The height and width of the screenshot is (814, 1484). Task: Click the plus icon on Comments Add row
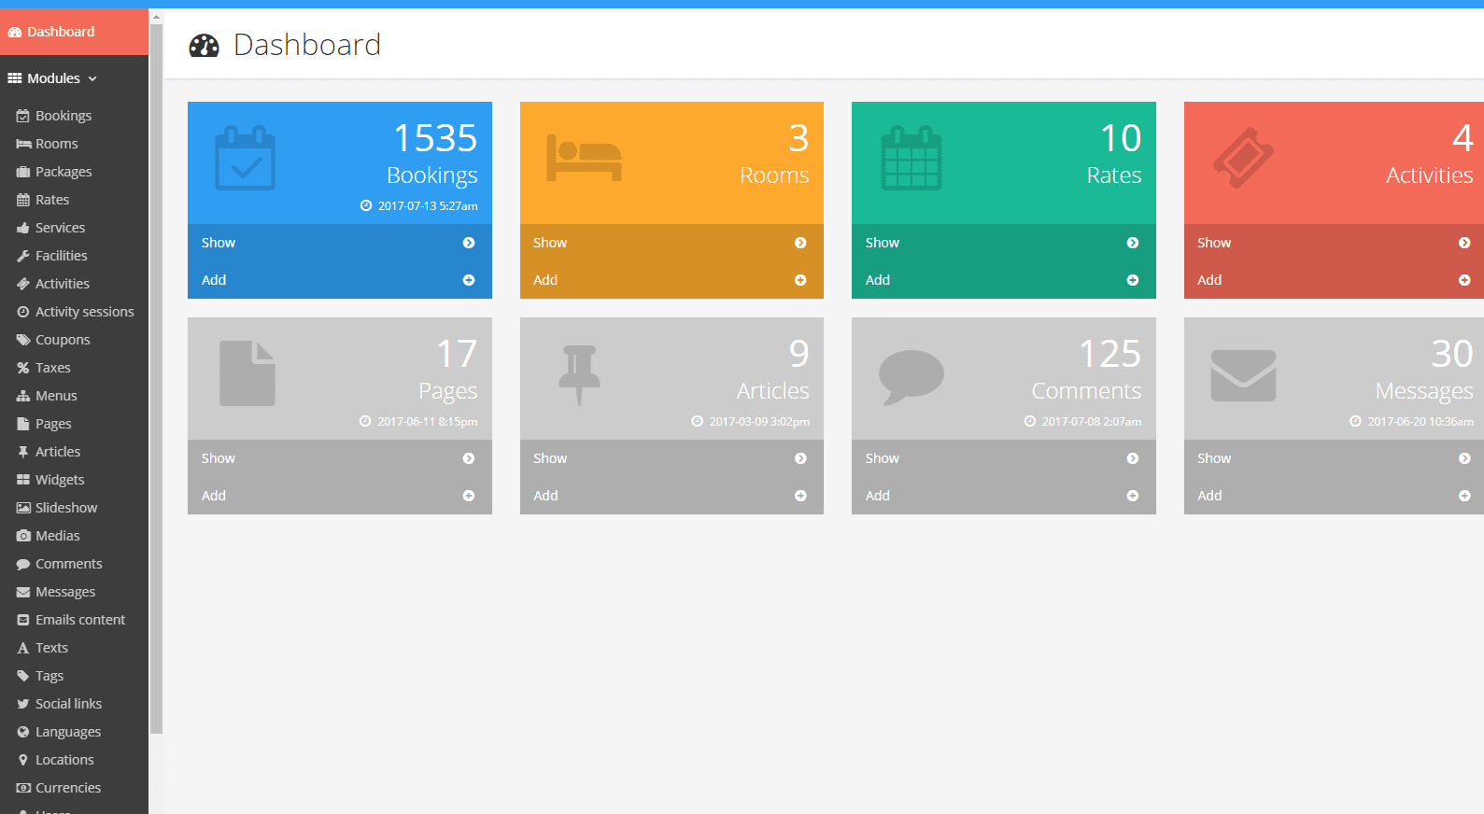(1133, 496)
